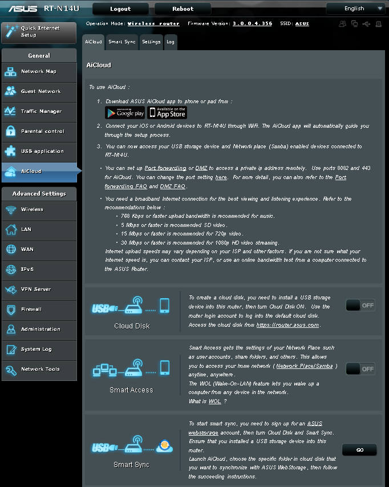
Task: Open the System Log menu item
Action: (39, 350)
